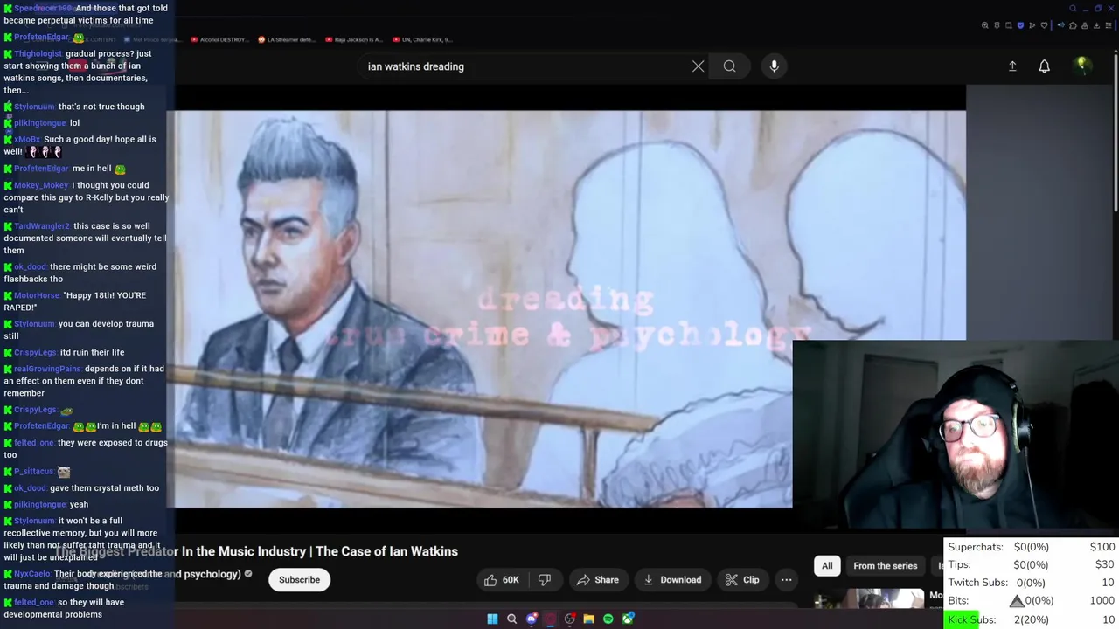This screenshot has height=629, width=1119.
Task: Search open tabs from the title bar
Action: coord(1073,9)
